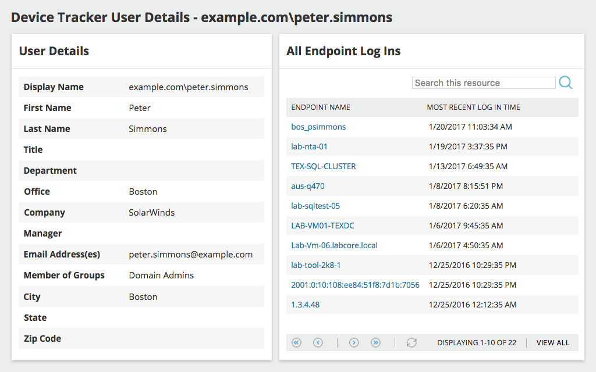The height and width of the screenshot is (372, 596).
Task: Click the previous page arrow icon
Action: point(318,342)
